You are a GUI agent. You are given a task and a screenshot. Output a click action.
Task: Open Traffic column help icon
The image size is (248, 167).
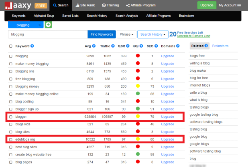point(113,46)
